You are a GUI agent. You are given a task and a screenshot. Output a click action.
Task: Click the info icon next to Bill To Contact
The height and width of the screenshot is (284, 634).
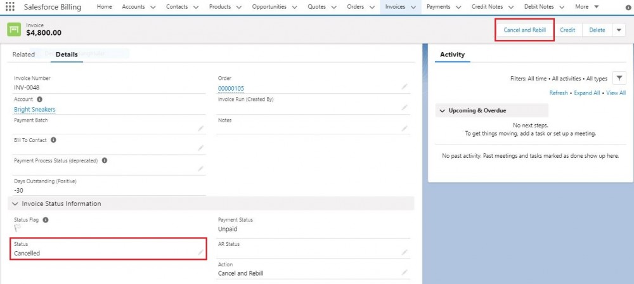[x=53, y=140]
